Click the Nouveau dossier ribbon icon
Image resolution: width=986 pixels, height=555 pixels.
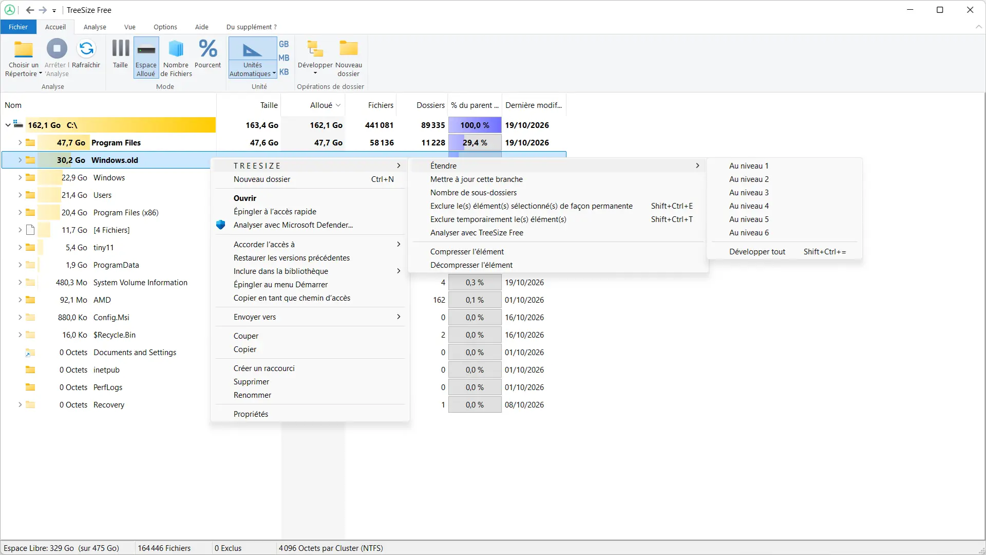(x=349, y=48)
